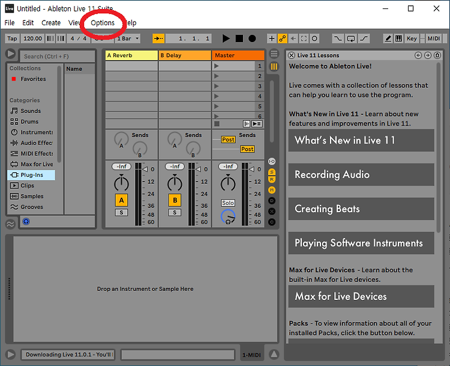450x366 pixels.
Task: Enable MIDI Map Mode
Action: (433, 38)
